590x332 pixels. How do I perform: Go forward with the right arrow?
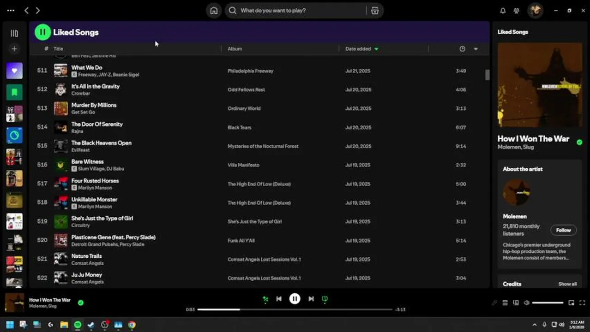pos(38,10)
